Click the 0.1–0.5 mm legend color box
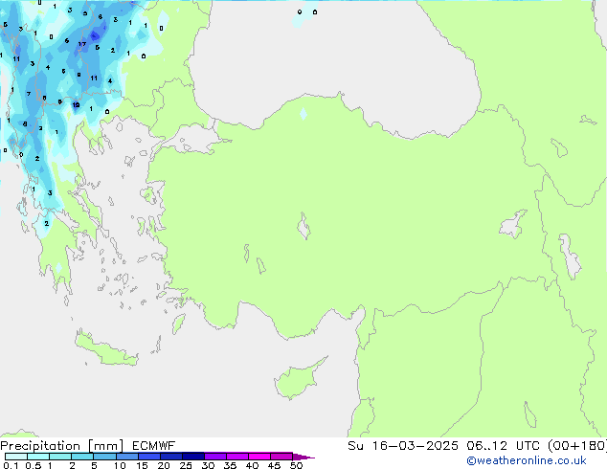Image resolution: width=607 pixels, height=469 pixels. coord(16,457)
